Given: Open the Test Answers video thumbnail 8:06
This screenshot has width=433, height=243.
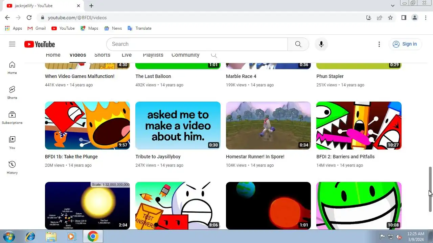Looking at the screenshot, I should point(178,206).
